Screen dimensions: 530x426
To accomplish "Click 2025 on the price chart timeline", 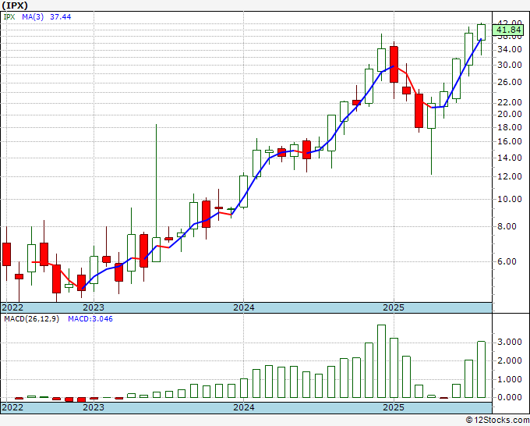I will click(x=394, y=307).
